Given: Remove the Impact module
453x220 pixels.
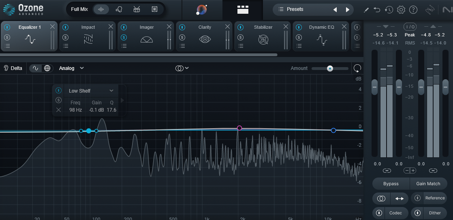Looking at the screenshot, I should click(x=111, y=27).
